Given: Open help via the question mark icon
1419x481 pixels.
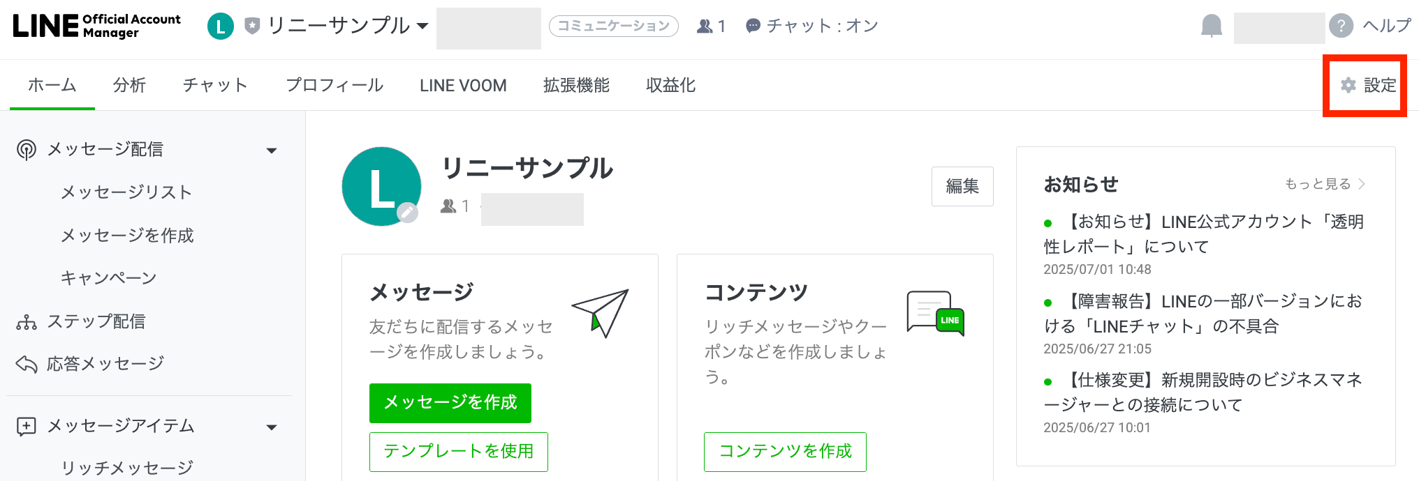Looking at the screenshot, I should (1341, 26).
